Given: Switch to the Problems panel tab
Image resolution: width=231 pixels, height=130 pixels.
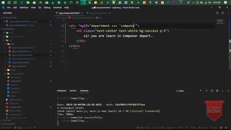Looking at the screenshot, I should coord(62,91).
